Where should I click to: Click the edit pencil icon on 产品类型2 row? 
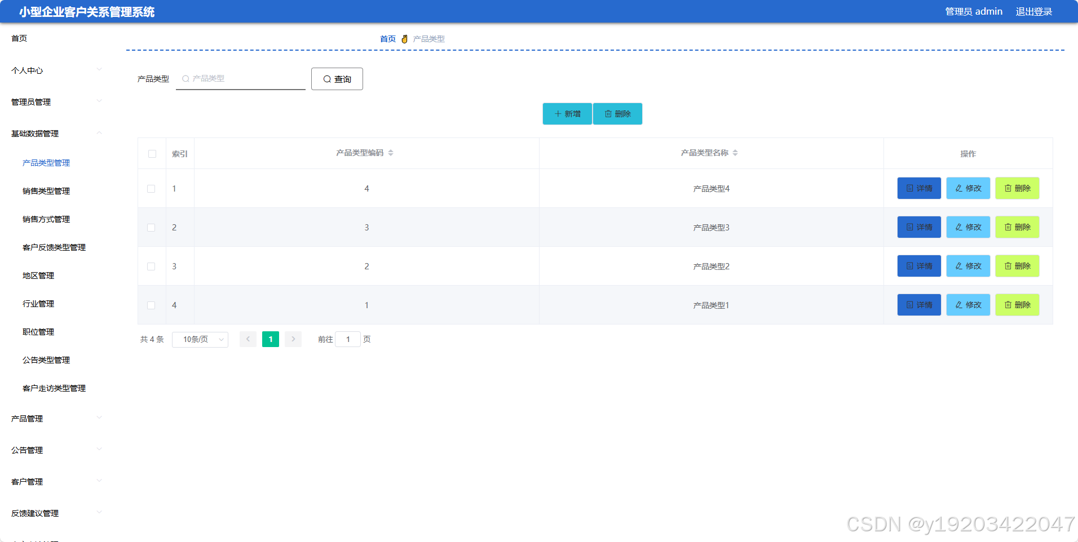coord(958,266)
